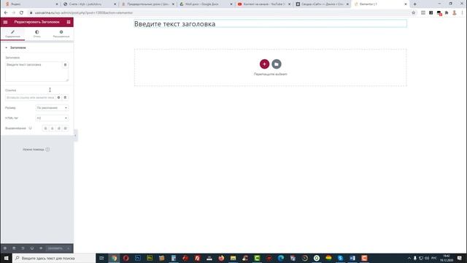
Task: Open Microsoft Edge from the taskbar
Action: click(x=281, y=258)
